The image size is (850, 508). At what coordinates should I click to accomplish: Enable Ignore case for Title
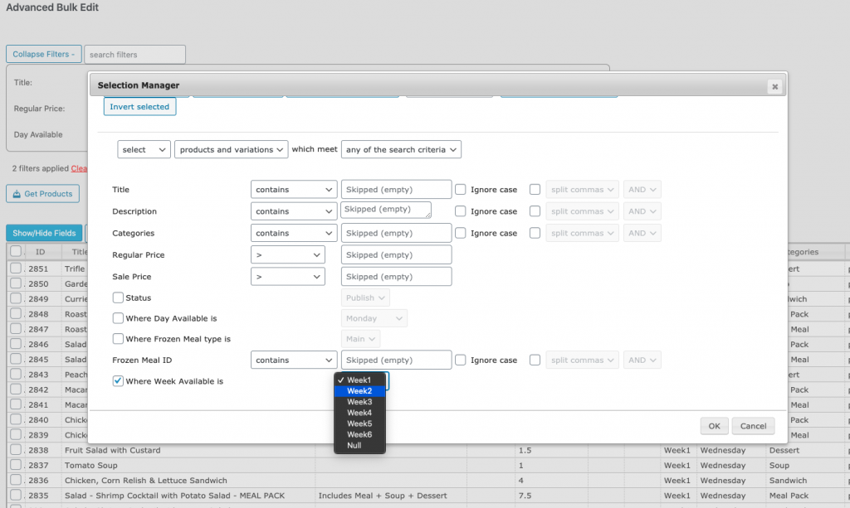tap(460, 189)
